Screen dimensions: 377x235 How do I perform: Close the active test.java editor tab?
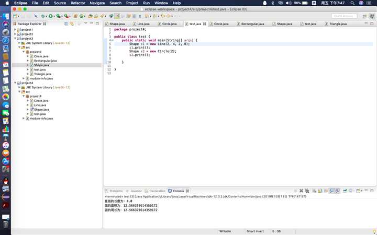tap(205, 23)
